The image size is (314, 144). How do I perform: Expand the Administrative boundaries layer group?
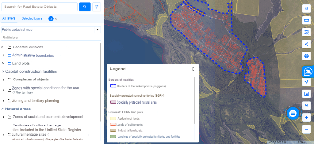3,55
